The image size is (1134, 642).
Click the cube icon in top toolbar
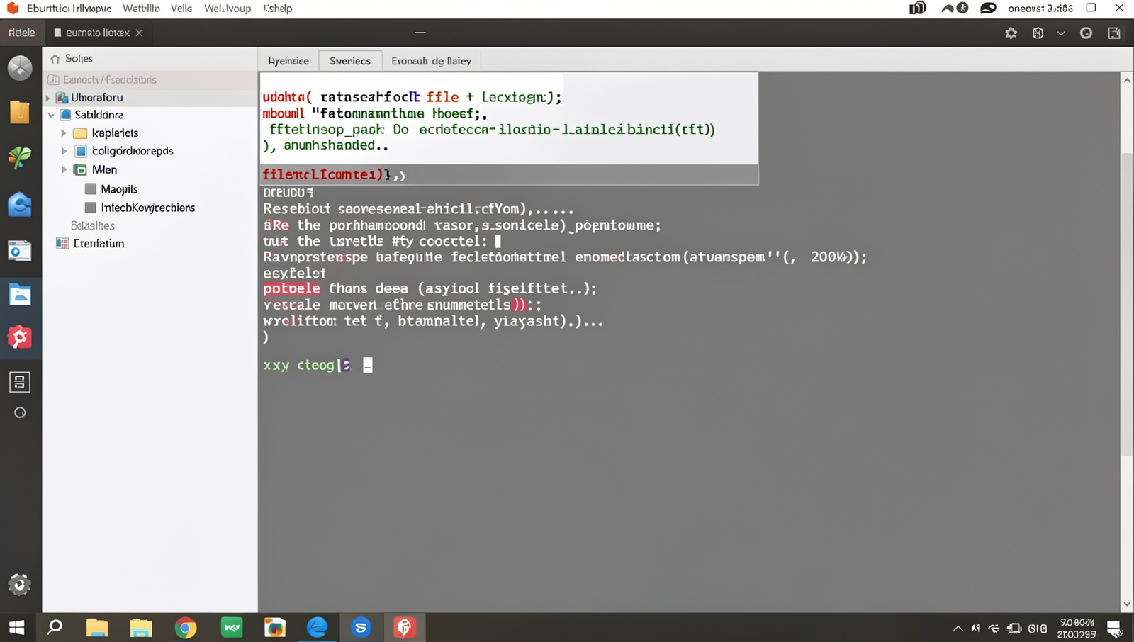click(1038, 33)
